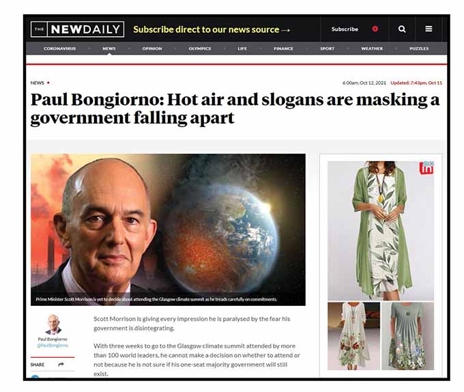The height and width of the screenshot is (392, 464).
Task: Navigate to the Finance section
Action: tap(283, 48)
